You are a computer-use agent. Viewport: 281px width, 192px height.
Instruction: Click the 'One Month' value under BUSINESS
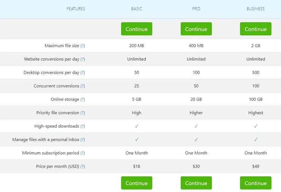click(256, 153)
